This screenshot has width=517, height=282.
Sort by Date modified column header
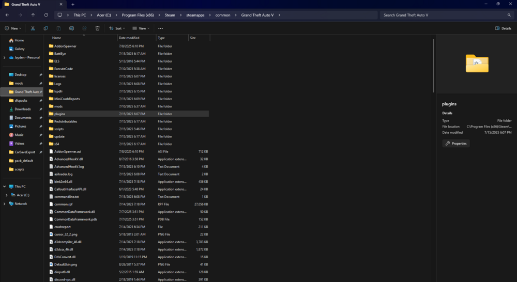136,38
